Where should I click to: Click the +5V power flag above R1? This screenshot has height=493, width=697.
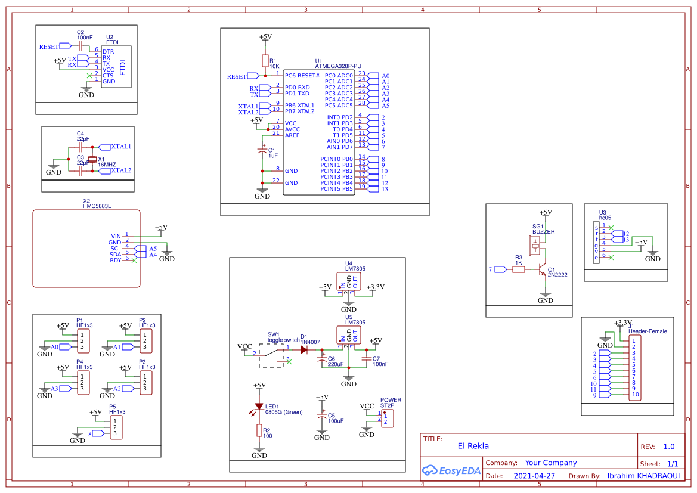tap(264, 38)
